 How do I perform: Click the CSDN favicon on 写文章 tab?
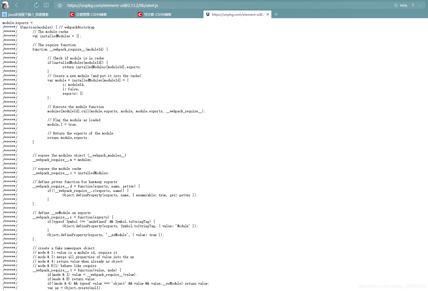pos(140,14)
